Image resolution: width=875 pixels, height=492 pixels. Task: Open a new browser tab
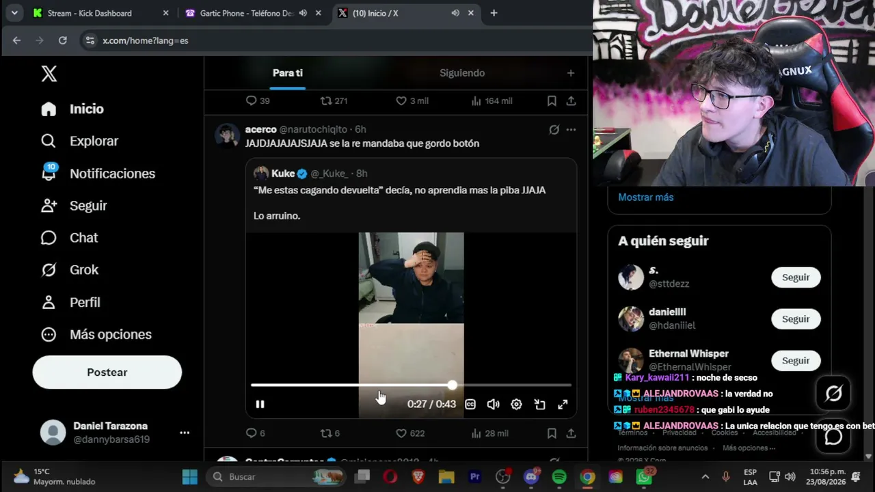click(494, 13)
